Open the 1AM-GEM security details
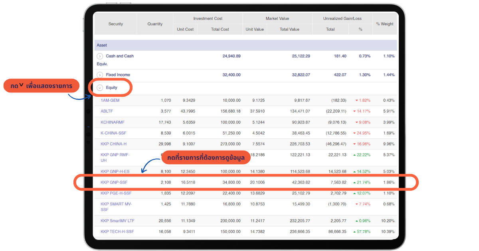Screen dimensions: 479x251 (x=110, y=100)
